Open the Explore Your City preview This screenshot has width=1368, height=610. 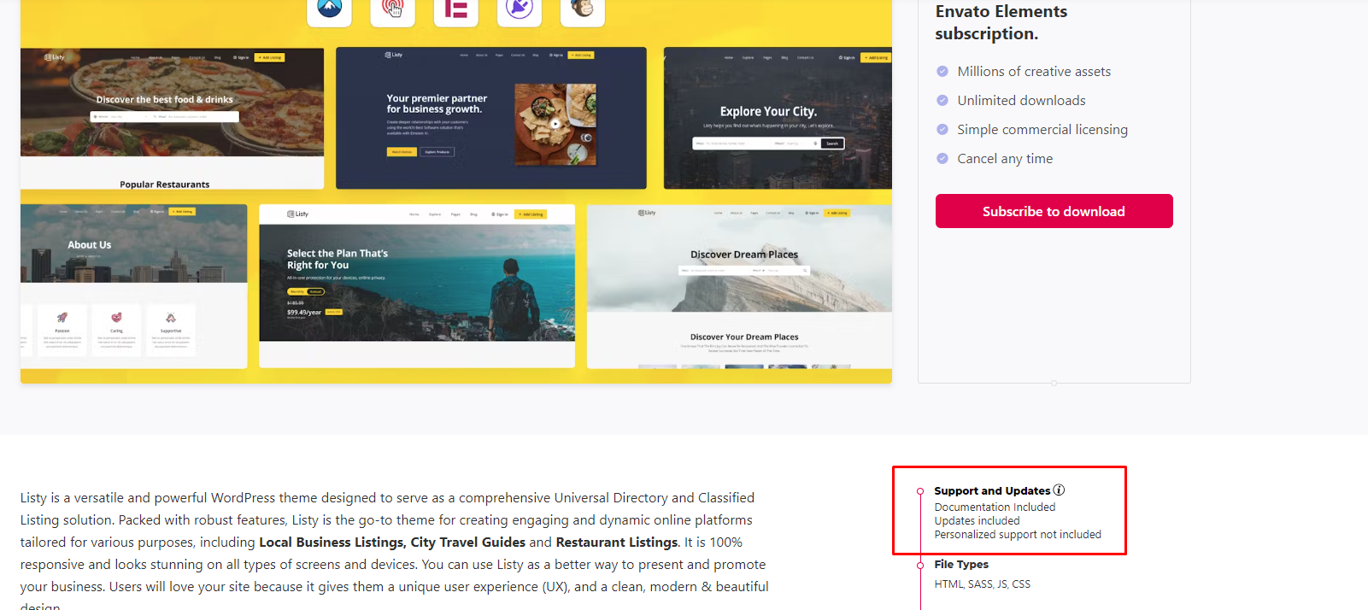(x=778, y=118)
